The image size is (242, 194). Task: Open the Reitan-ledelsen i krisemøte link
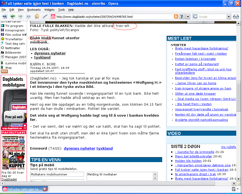[x=195, y=59]
